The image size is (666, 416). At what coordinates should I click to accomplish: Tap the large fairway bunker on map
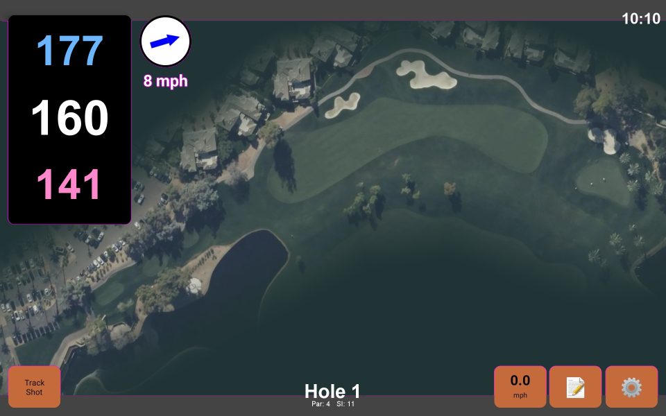pos(426,75)
